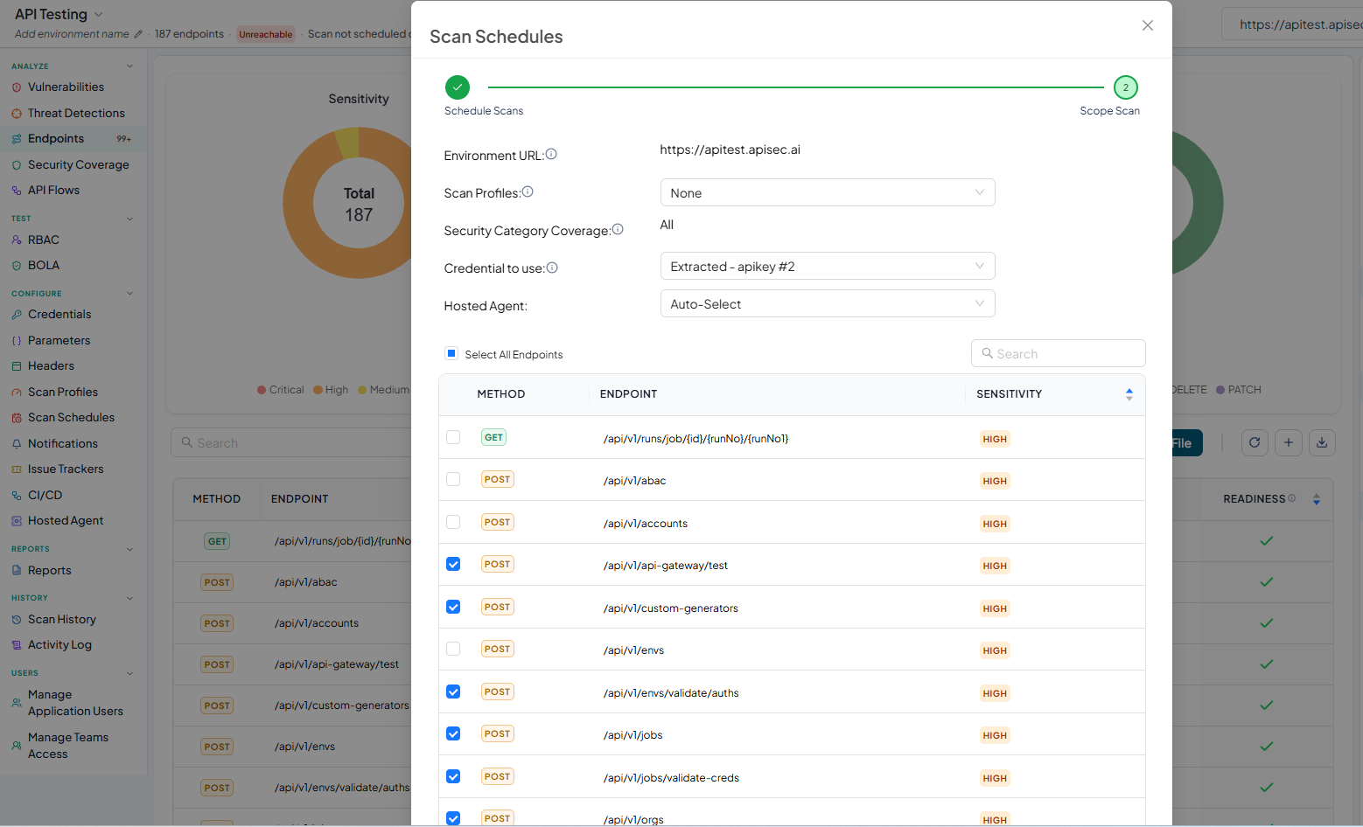The width and height of the screenshot is (1363, 827).
Task: Go to the Scope Scan step 2
Action: [1126, 87]
